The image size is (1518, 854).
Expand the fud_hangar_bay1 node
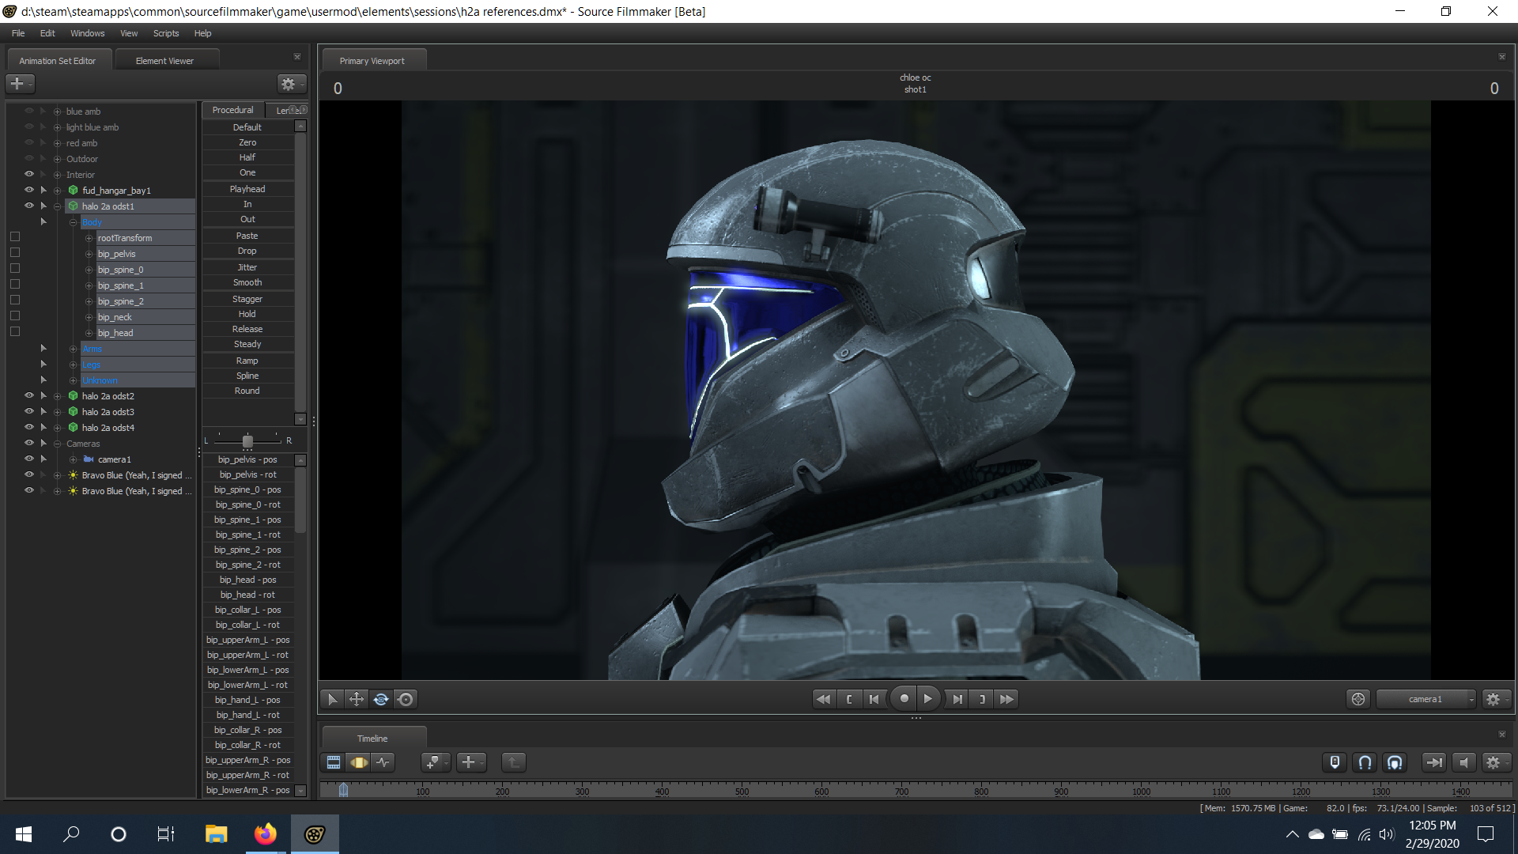pyautogui.click(x=58, y=191)
